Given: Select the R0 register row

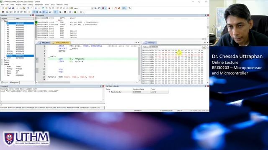Looking at the screenshot, I should coord(20,23).
